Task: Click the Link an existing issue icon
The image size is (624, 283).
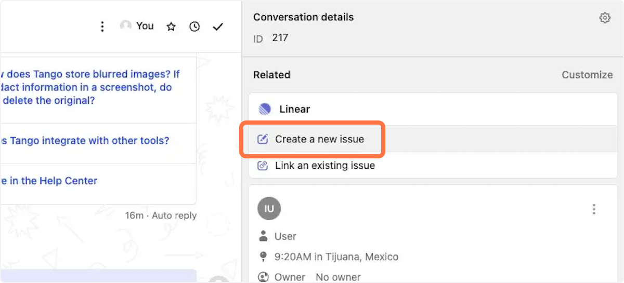Action: click(263, 166)
